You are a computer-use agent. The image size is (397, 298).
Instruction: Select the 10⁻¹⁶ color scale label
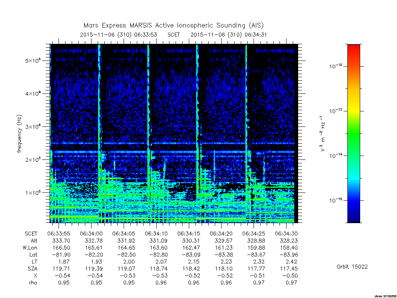pos(335,201)
